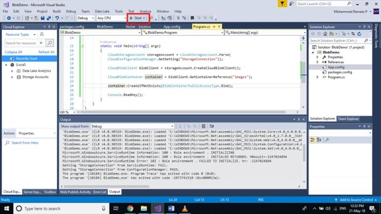Click the uncomment lines toolbar icon
Screen dimensions: 381x214
184,18
